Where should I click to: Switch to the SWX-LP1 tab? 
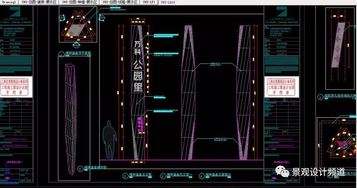pyautogui.click(x=149, y=2)
